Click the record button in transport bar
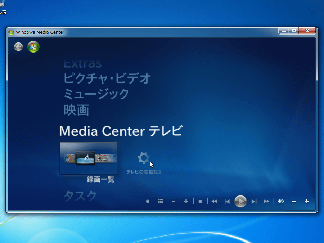Viewport: 324px width, 243px height. (x=148, y=202)
